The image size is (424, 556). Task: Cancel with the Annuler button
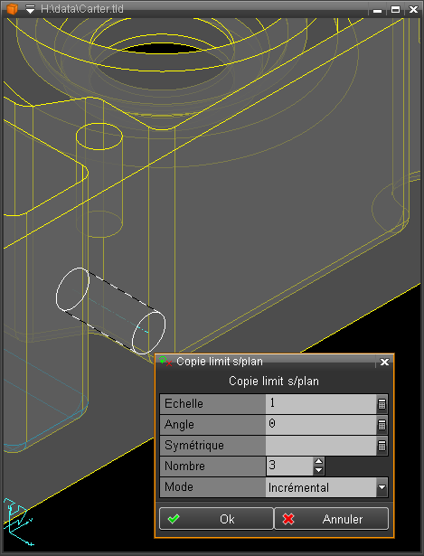click(331, 519)
